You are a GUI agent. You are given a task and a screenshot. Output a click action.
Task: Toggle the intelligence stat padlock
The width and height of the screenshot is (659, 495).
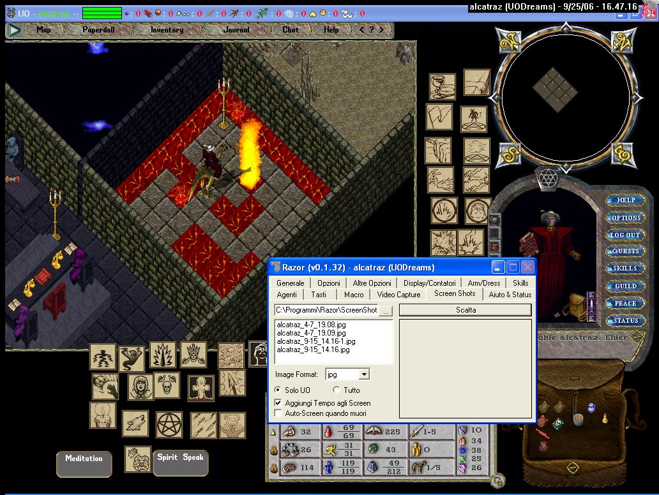tap(273, 468)
